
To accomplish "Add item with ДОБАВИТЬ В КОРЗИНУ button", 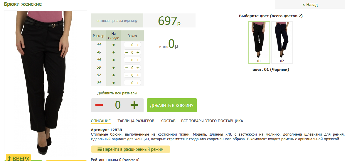I will [x=172, y=105].
